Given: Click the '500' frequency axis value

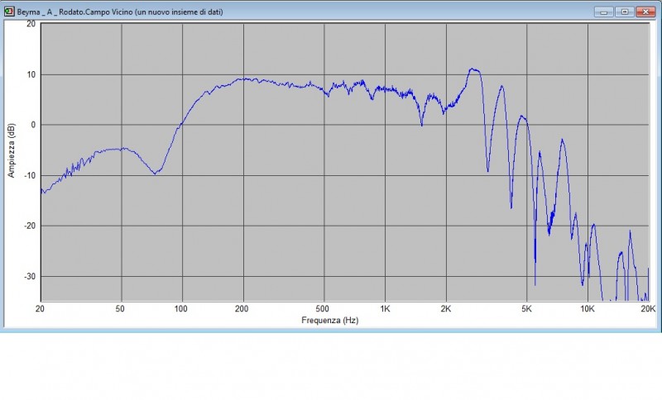Looking at the screenshot, I should (x=322, y=309).
